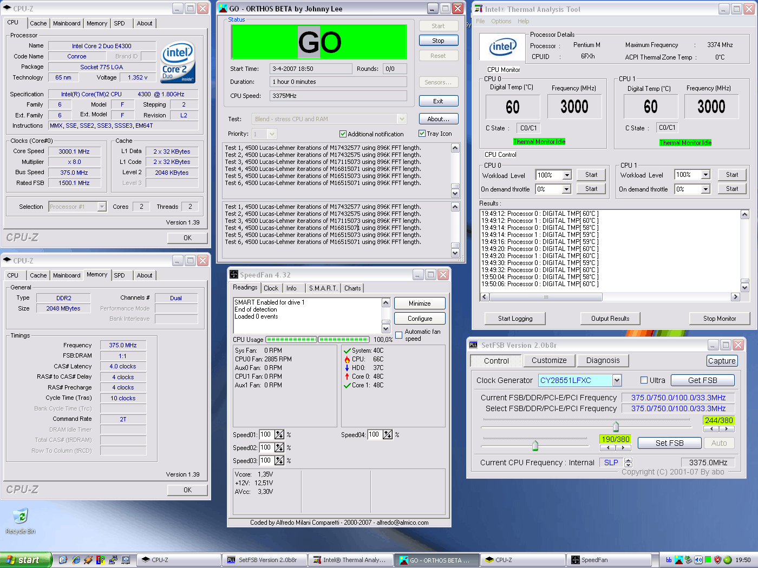Expand the Clock Generator dropdown

pos(617,380)
